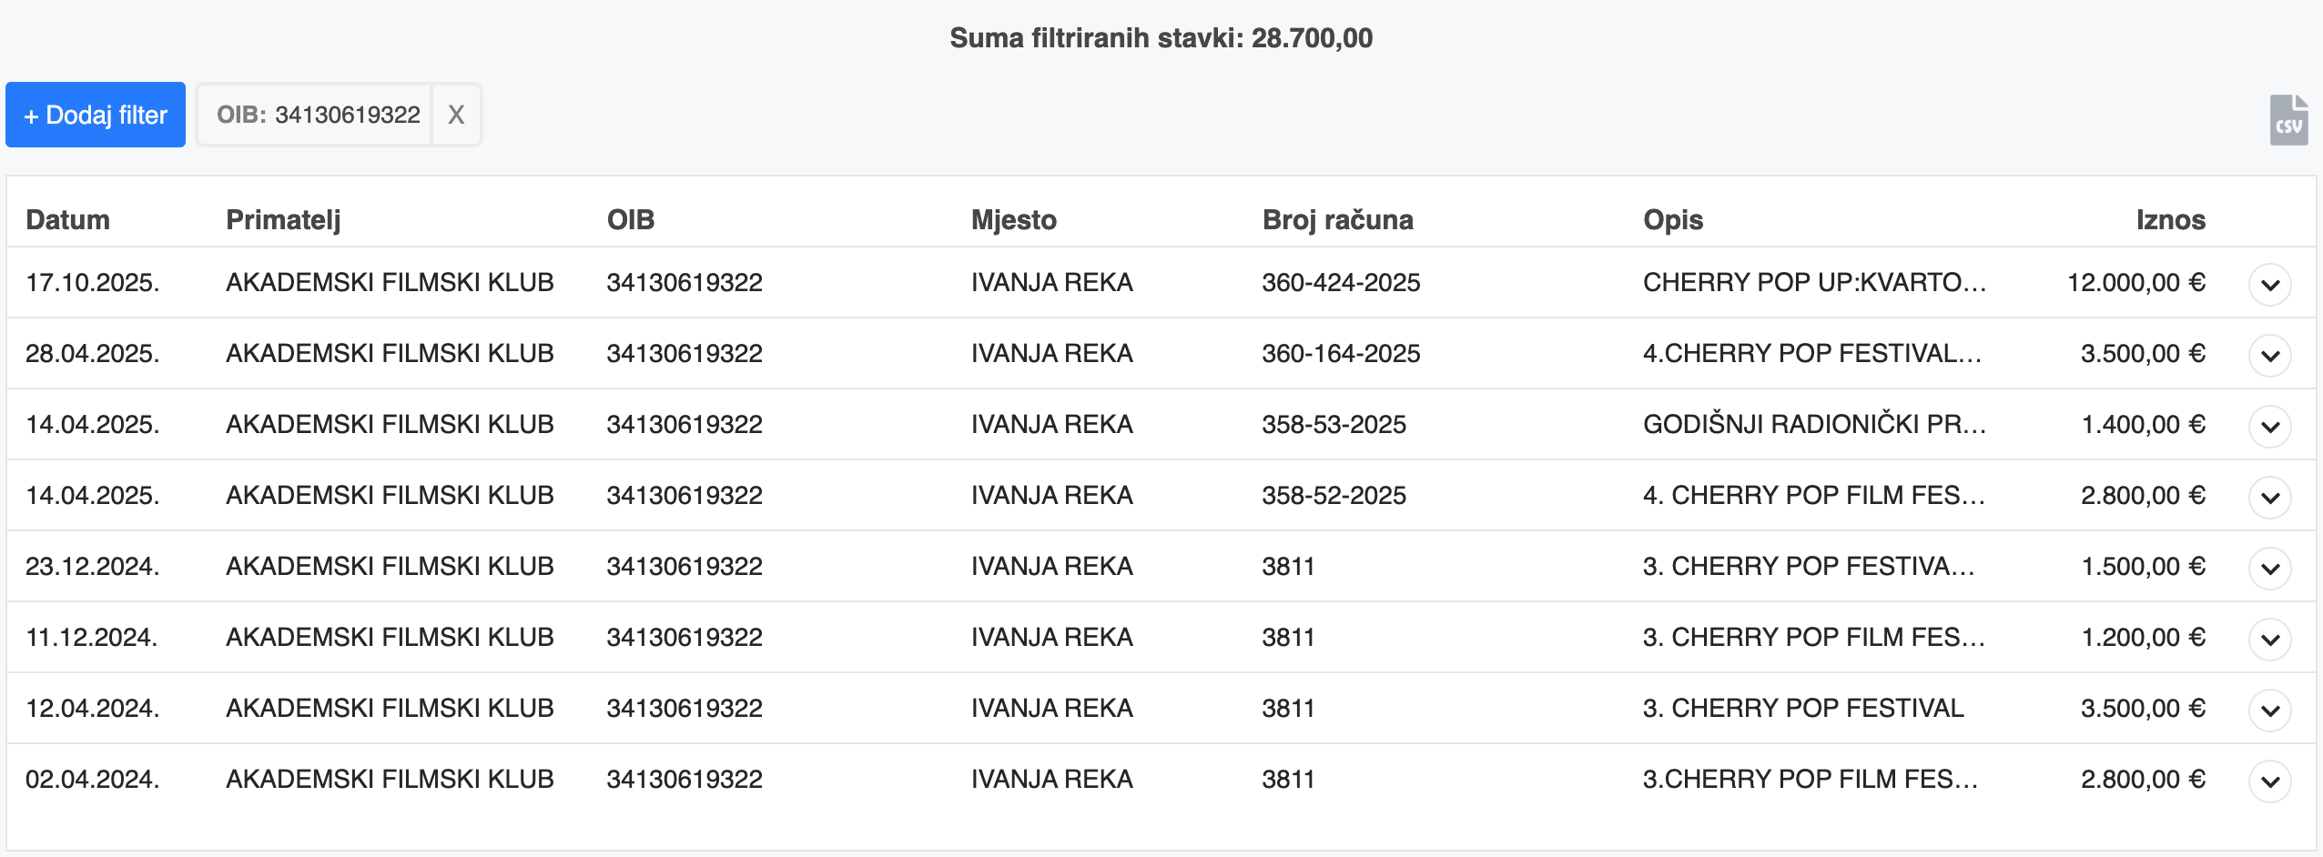Image resolution: width=2323 pixels, height=857 pixels.
Task: Select the date 17.10.2025.
Action: (x=93, y=283)
